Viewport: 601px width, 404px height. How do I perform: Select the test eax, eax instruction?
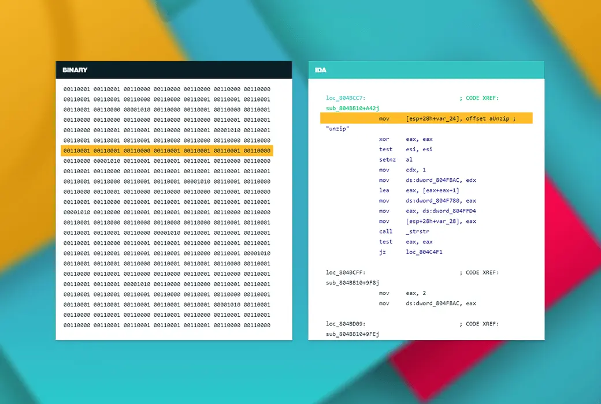tap(406, 242)
